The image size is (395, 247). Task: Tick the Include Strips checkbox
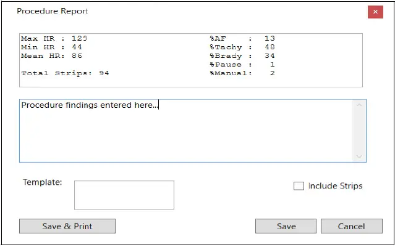coord(299,186)
